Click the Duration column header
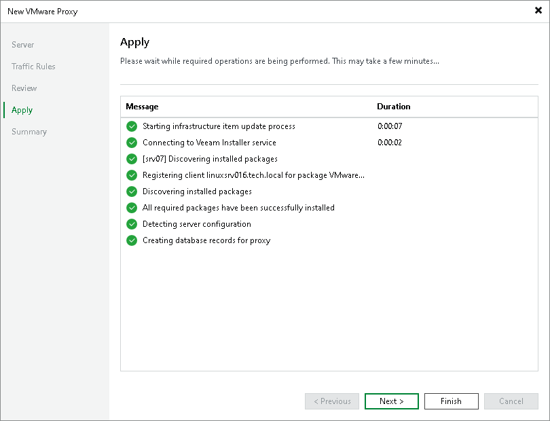 pos(394,107)
